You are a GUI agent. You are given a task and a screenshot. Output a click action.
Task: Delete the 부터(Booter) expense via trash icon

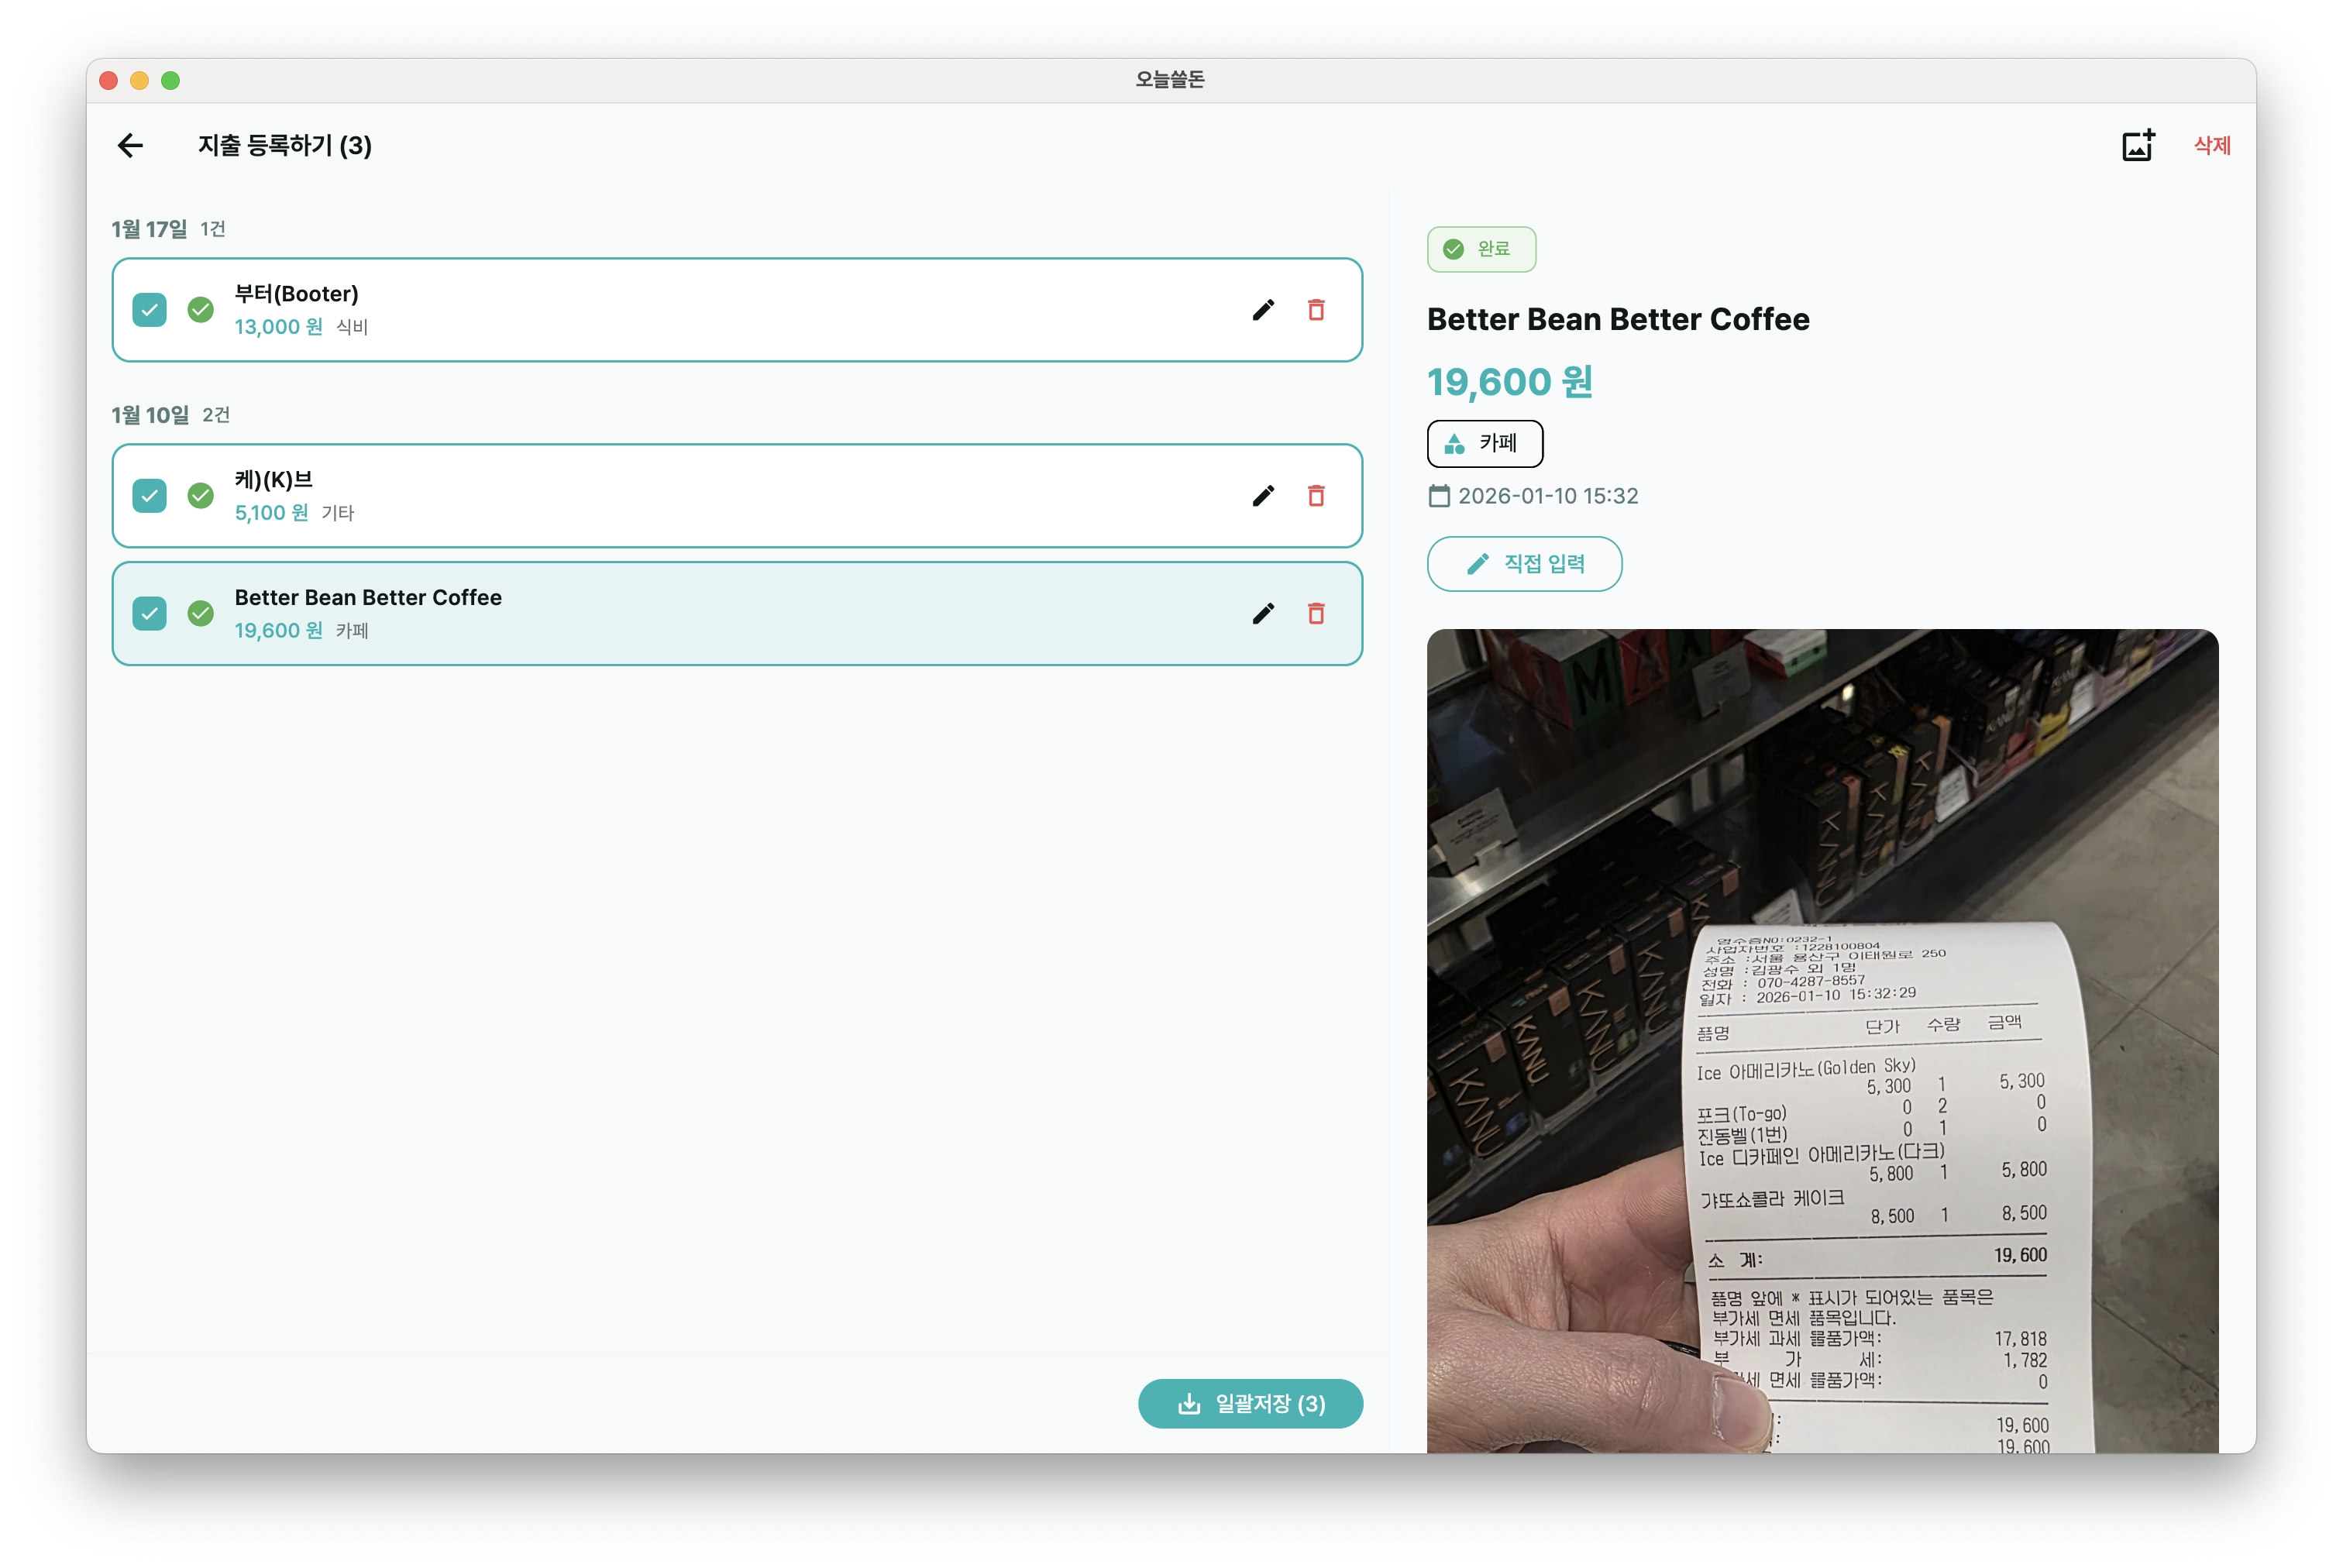(x=1316, y=310)
